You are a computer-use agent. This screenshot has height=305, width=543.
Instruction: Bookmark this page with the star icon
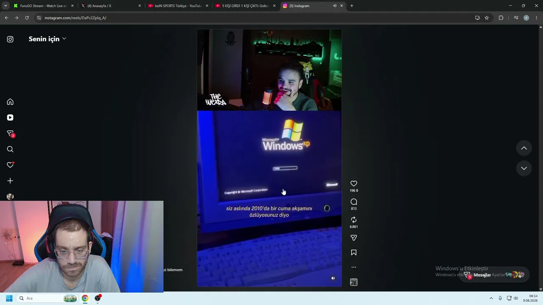pyautogui.click(x=487, y=18)
